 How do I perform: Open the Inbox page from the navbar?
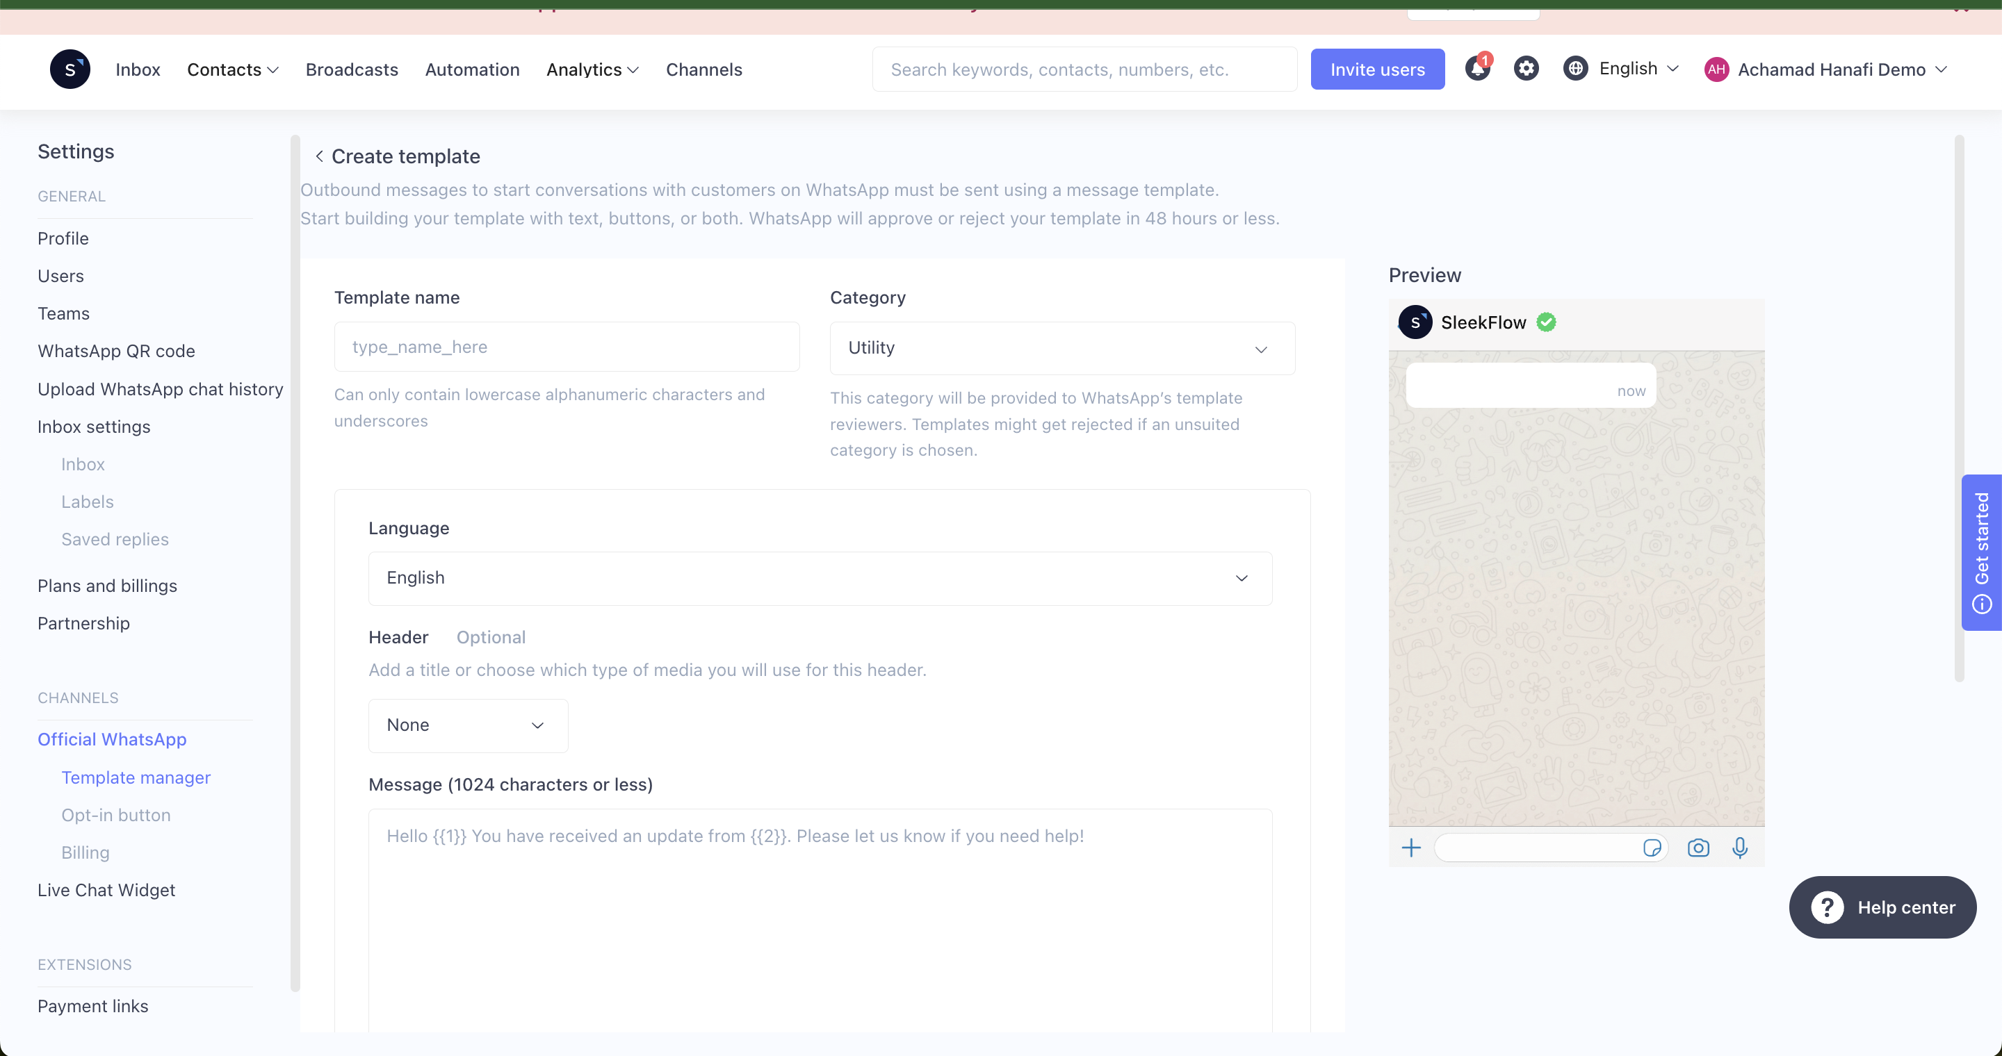tap(138, 69)
